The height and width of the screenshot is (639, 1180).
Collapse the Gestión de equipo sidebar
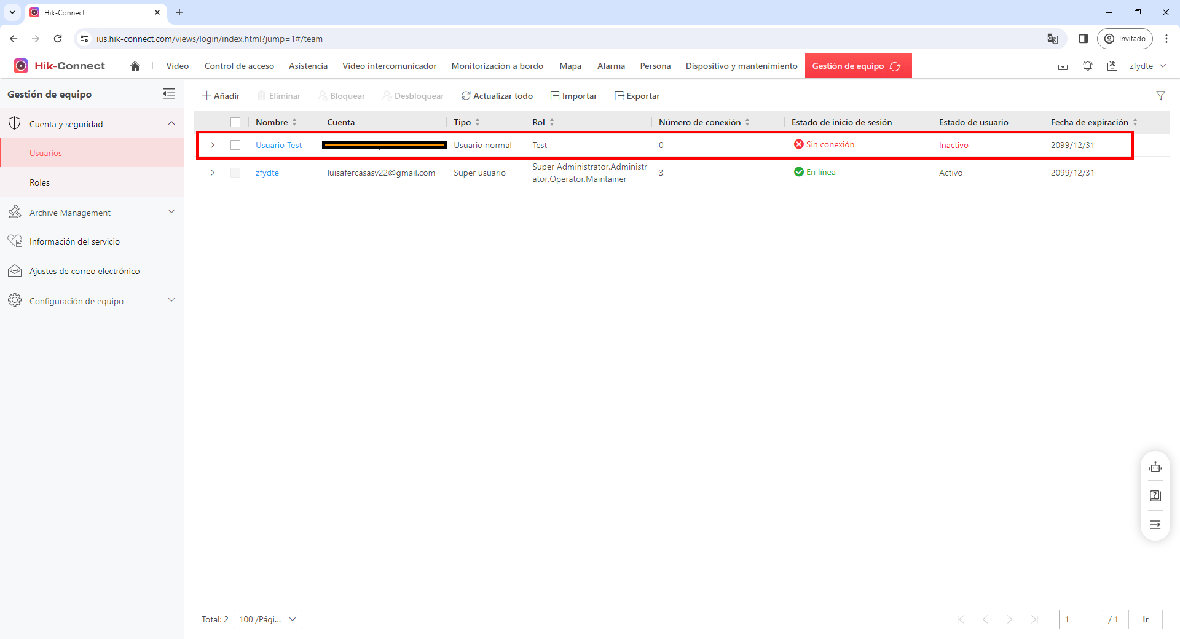(x=169, y=94)
